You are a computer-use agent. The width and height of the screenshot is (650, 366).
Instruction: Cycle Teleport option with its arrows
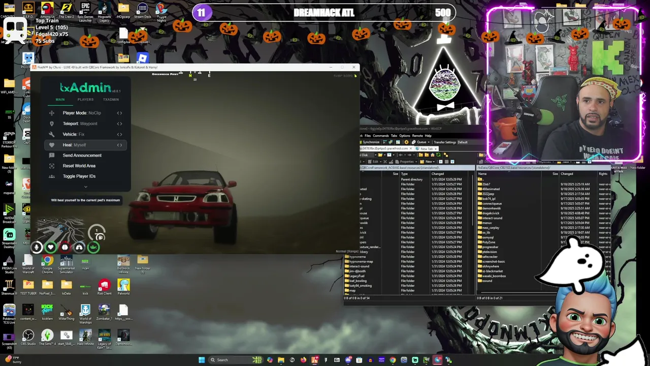pos(119,124)
